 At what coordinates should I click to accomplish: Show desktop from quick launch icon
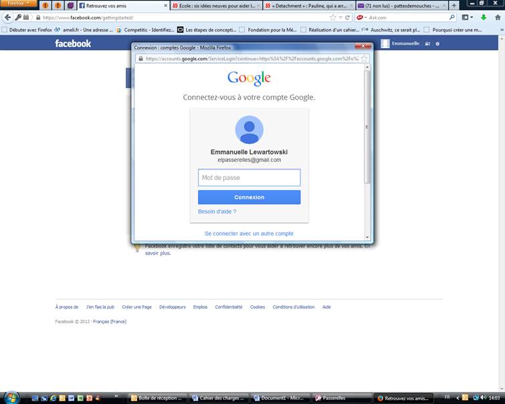point(35,398)
